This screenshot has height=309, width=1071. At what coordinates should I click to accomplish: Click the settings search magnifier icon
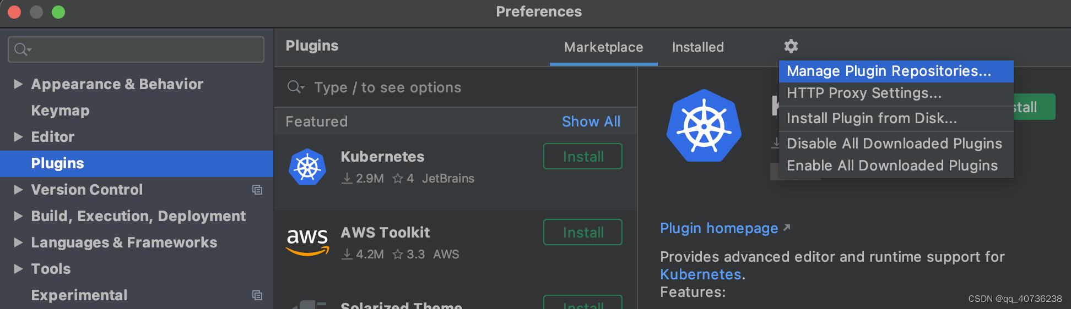pyautogui.click(x=22, y=49)
